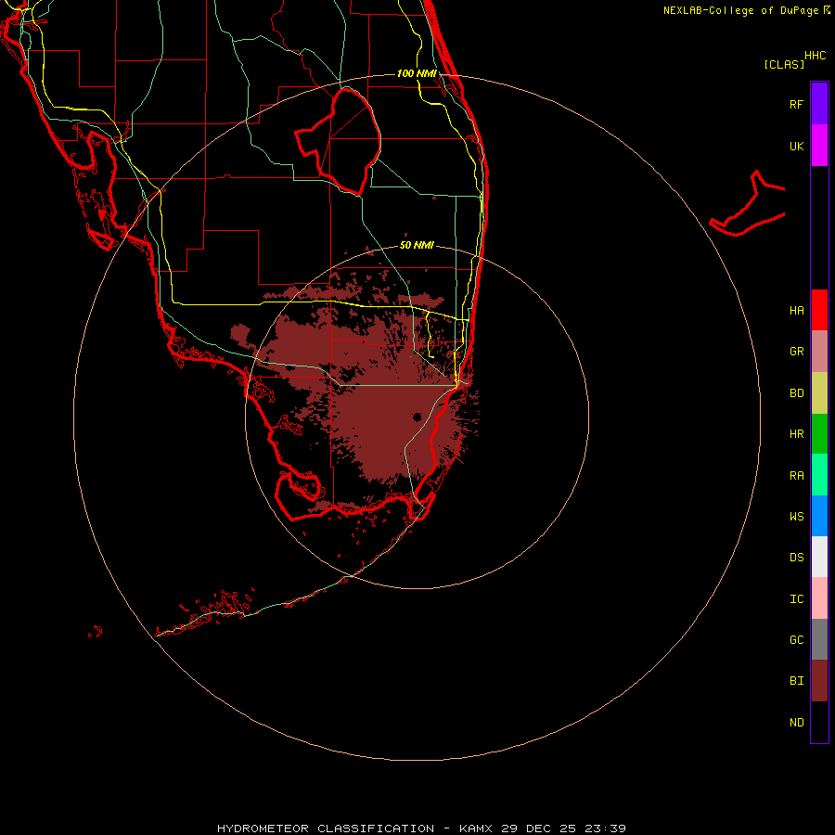835x835 pixels.
Task: Click the DS white legend swatch
Action: (x=819, y=557)
